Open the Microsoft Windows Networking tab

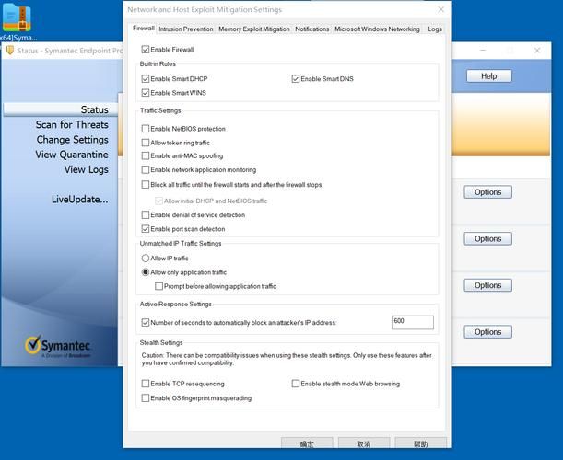coord(377,29)
